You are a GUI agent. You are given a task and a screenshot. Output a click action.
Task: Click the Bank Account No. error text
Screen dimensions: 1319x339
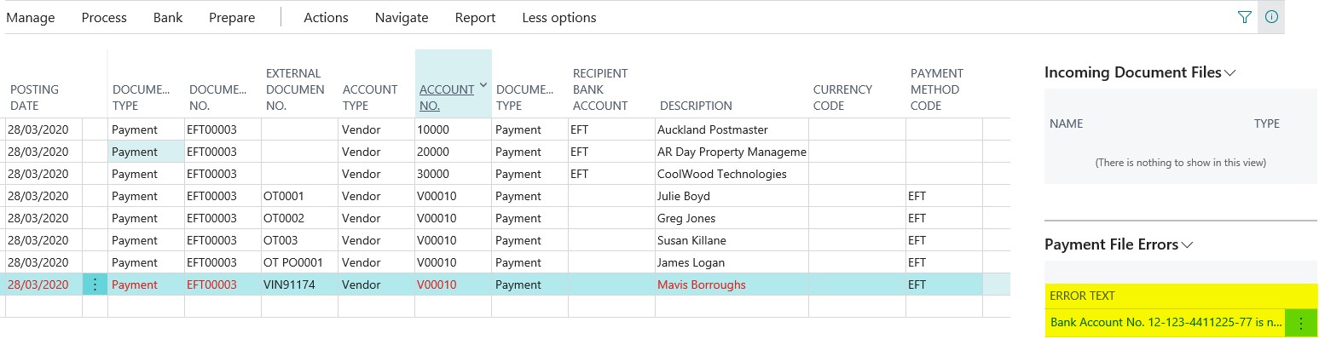coord(1166,324)
